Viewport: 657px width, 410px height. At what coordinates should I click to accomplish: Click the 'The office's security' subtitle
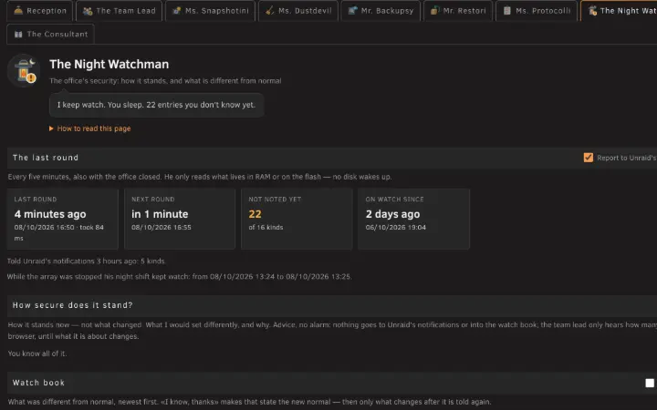click(165, 81)
